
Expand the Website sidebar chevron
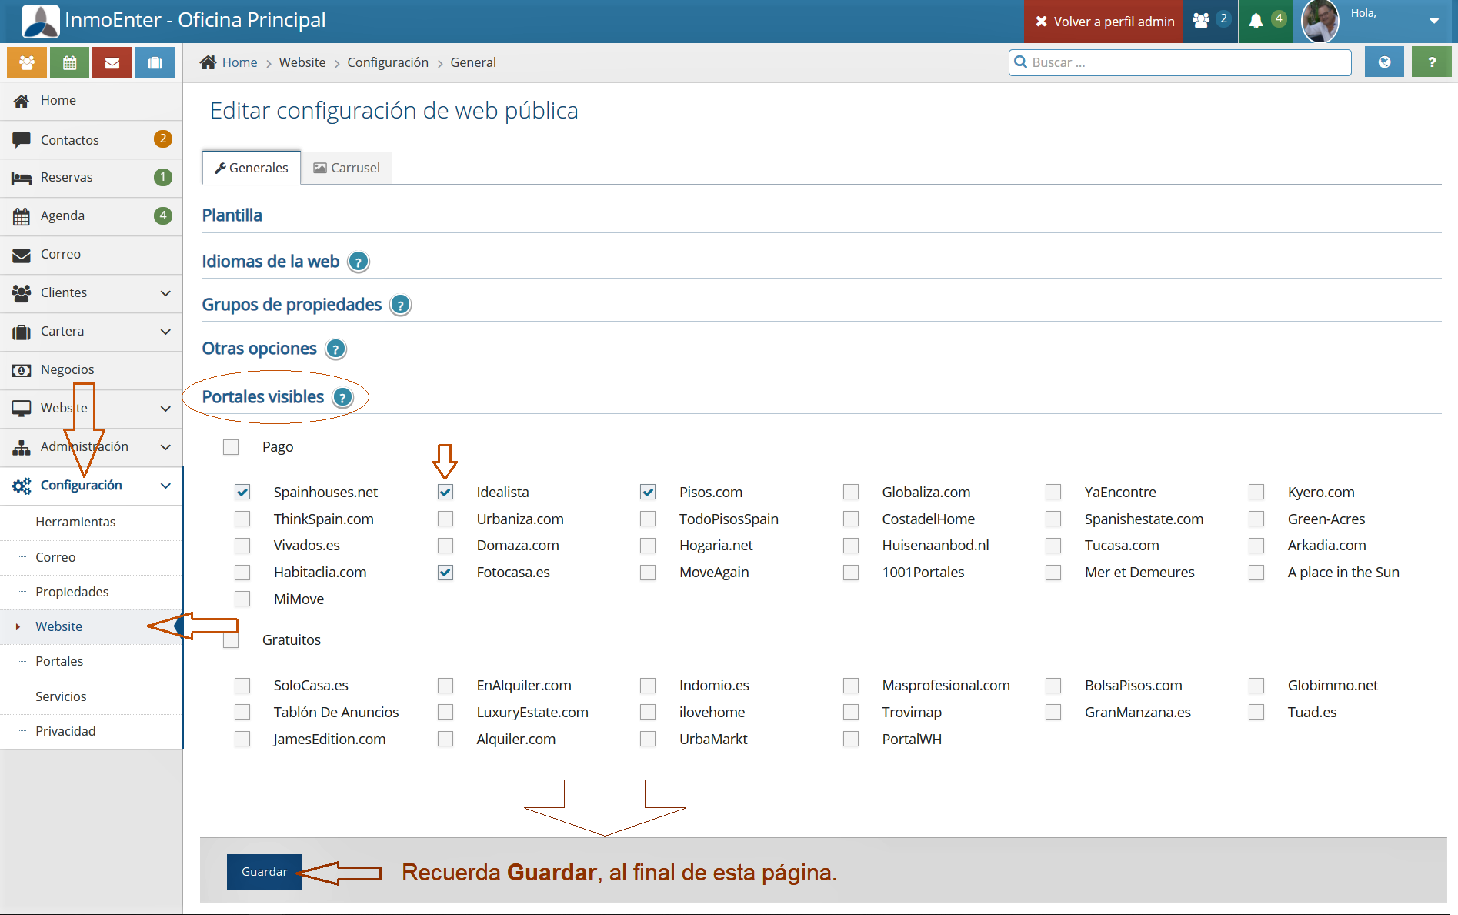tap(165, 409)
